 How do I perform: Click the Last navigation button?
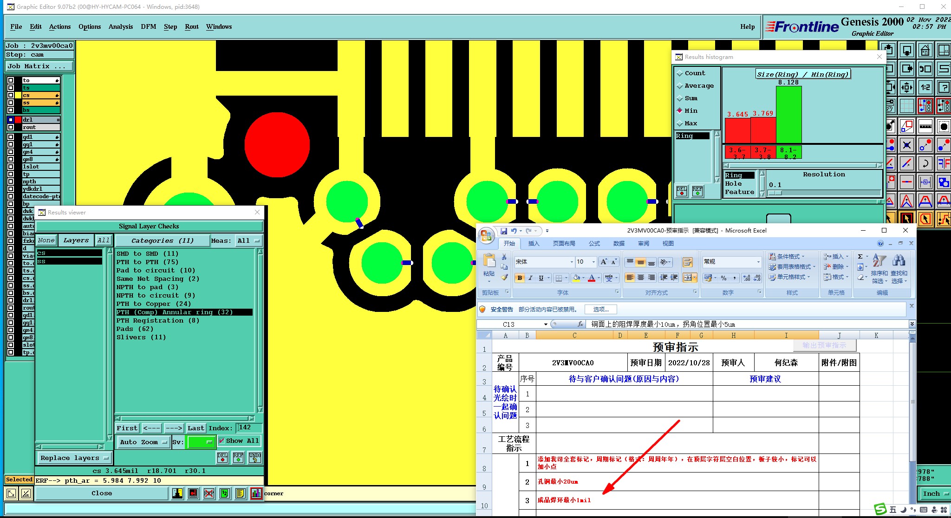coord(195,428)
